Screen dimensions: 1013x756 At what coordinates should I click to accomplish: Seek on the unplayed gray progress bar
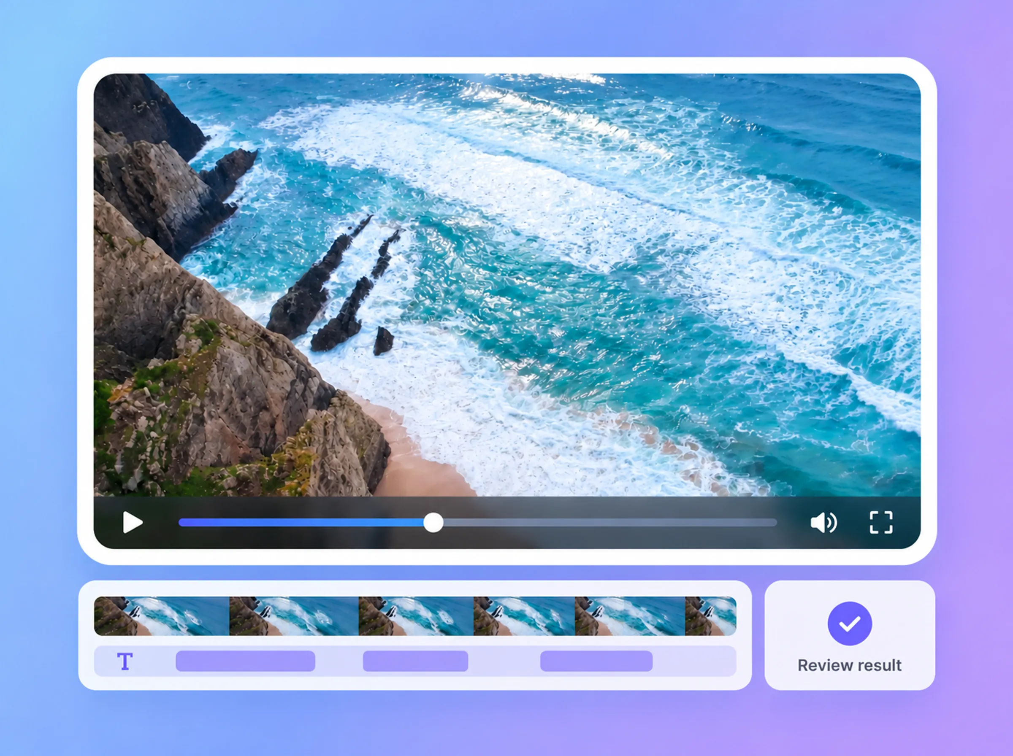coord(610,522)
